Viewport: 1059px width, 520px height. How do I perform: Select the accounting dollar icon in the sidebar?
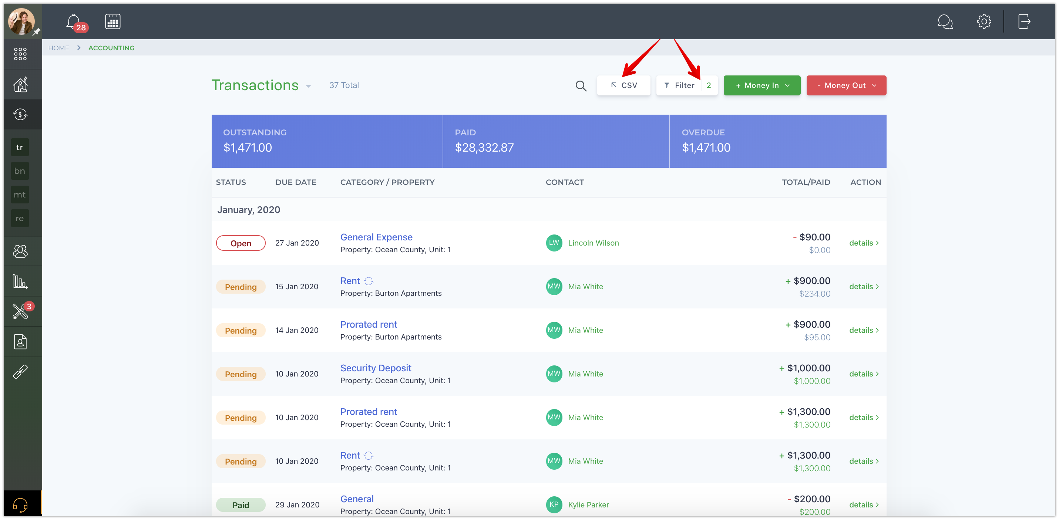[x=20, y=114]
